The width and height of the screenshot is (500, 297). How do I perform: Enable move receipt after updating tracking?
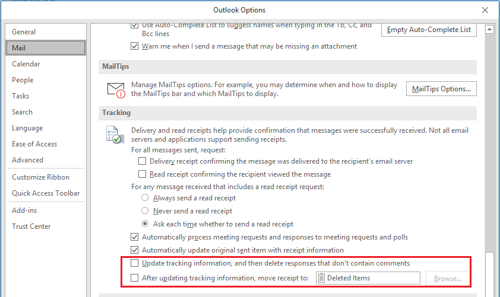pyautogui.click(x=134, y=278)
